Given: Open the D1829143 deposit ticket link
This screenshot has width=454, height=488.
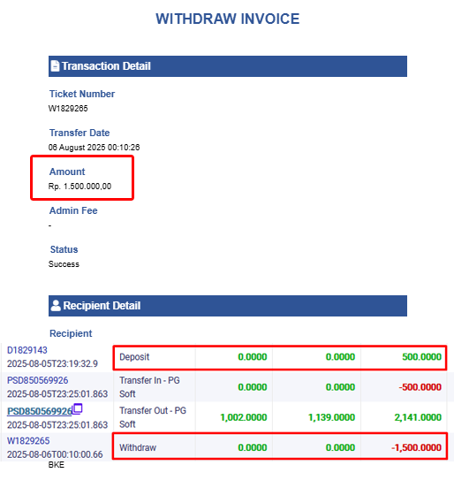Looking at the screenshot, I should (27, 350).
